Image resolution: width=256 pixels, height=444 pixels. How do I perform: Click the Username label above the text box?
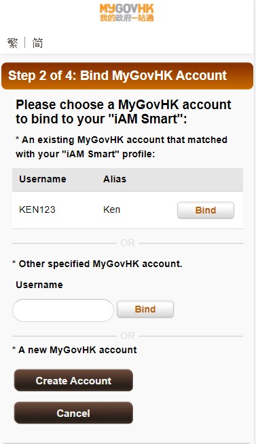click(x=39, y=285)
